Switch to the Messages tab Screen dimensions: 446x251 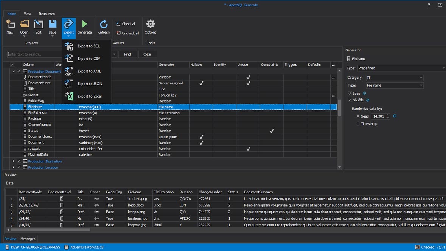point(28,239)
